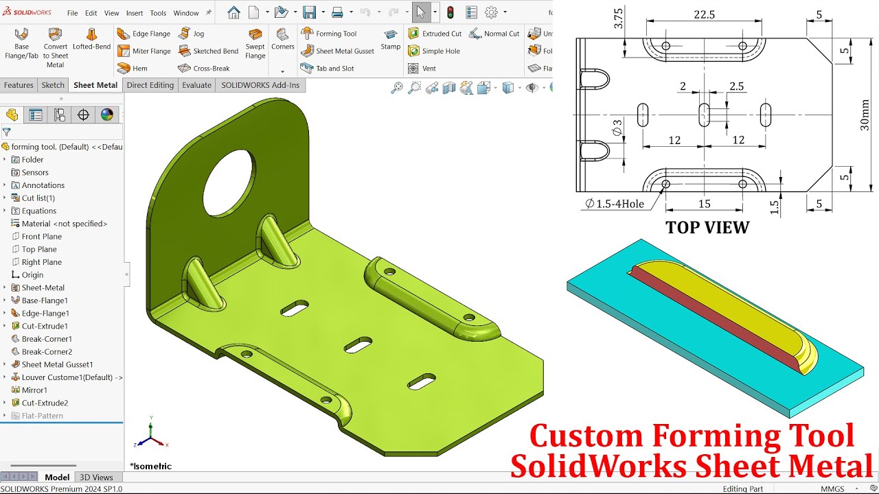
Task: Open the Edit menu
Action: 91,13
